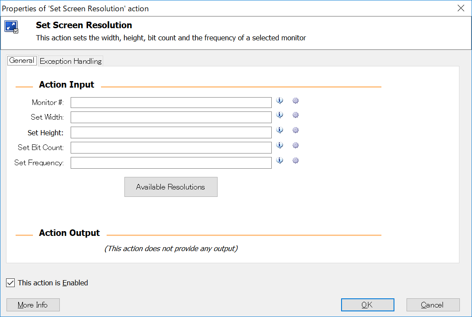Click the gear icon for Set Bit Count
The height and width of the screenshot is (317, 472).
tap(296, 145)
